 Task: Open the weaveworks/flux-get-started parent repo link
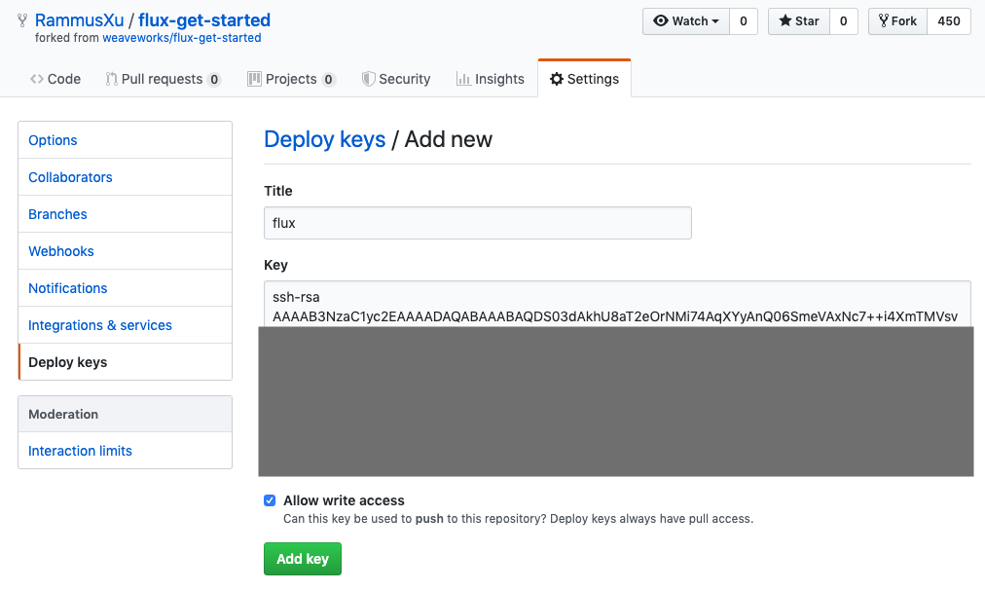coord(182,38)
